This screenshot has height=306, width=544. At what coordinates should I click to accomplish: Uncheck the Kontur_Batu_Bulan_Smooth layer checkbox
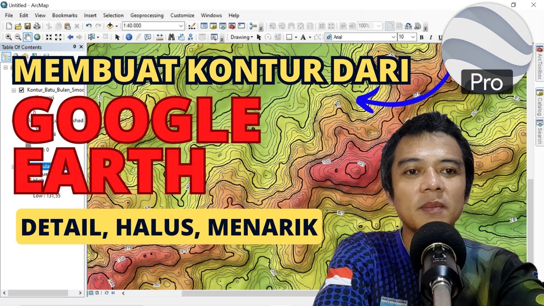click(x=21, y=90)
